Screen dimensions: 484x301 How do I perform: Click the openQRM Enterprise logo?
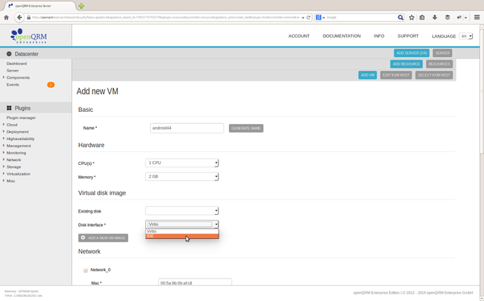pyautogui.click(x=29, y=35)
